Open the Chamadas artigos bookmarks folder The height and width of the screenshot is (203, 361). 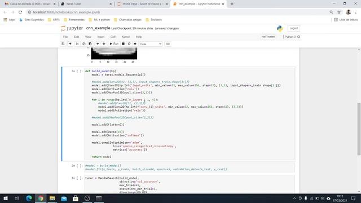click(128, 20)
